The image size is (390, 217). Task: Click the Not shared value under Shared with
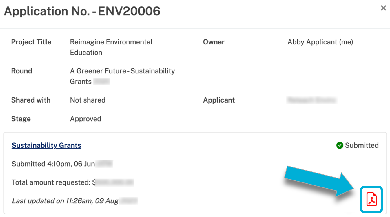click(88, 100)
